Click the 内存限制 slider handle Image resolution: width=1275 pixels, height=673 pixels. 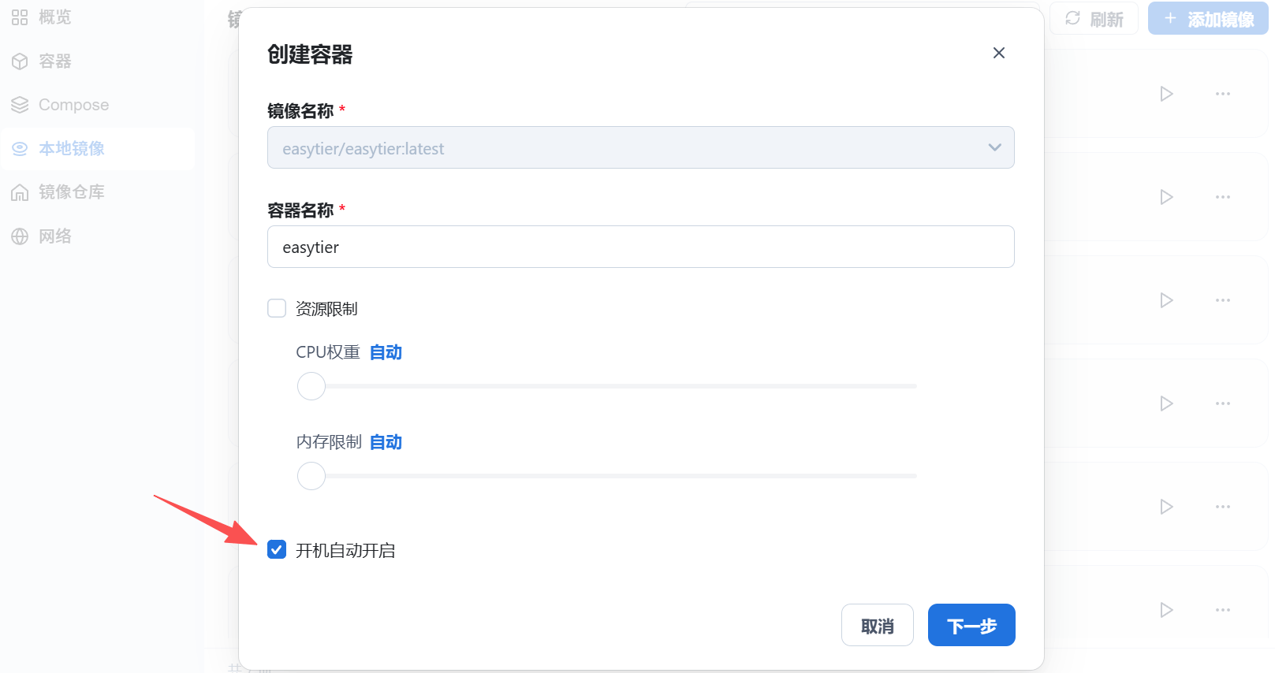coord(311,476)
